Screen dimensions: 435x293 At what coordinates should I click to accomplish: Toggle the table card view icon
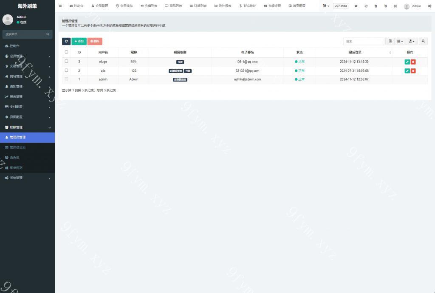[x=390, y=41]
